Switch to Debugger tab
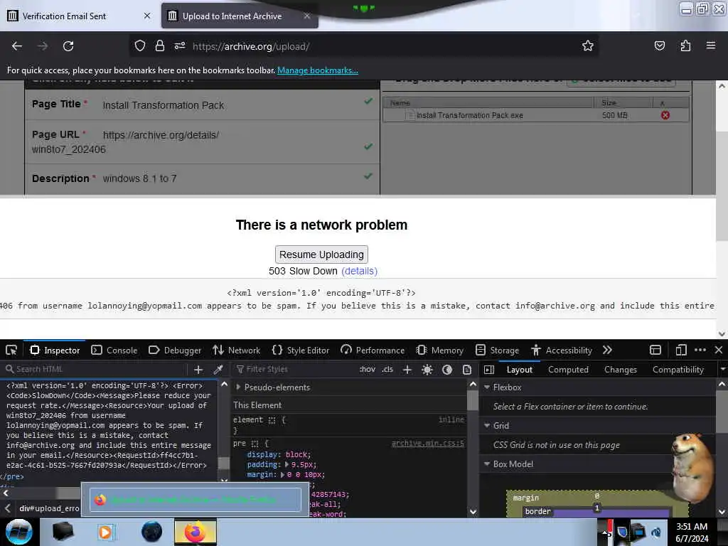728x546 pixels. coord(175,350)
